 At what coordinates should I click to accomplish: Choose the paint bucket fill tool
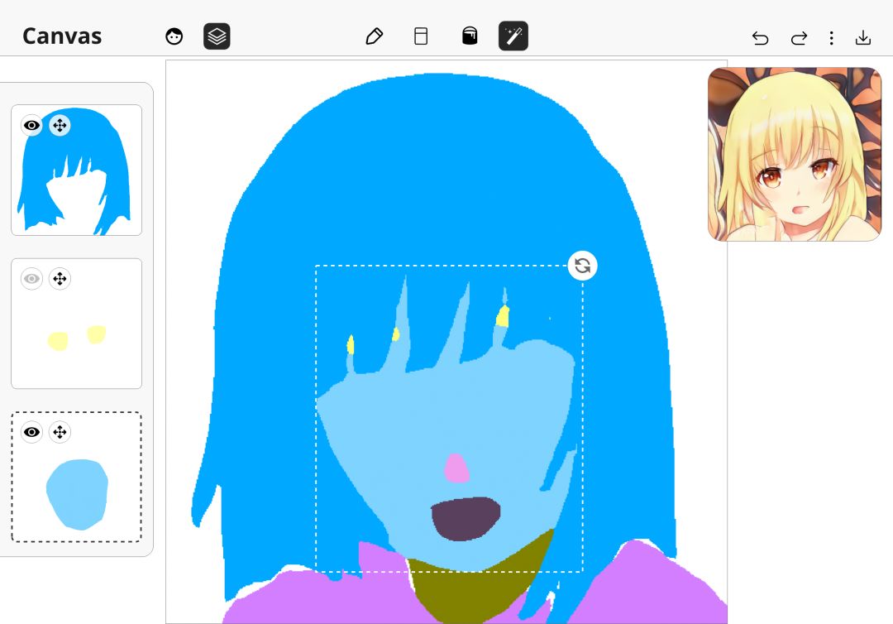(469, 36)
